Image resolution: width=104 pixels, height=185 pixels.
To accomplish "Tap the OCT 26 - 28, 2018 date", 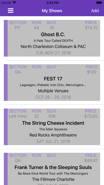I will point(53,97).
